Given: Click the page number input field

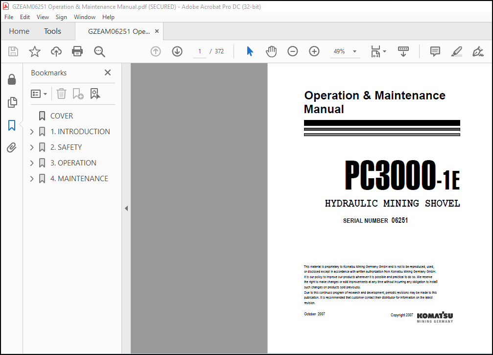Looking at the screenshot, I should (200, 51).
